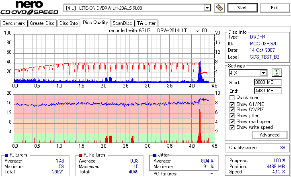Click the disc ID MCC 03RG20
This screenshot has width=291, height=177.
(x=264, y=44)
